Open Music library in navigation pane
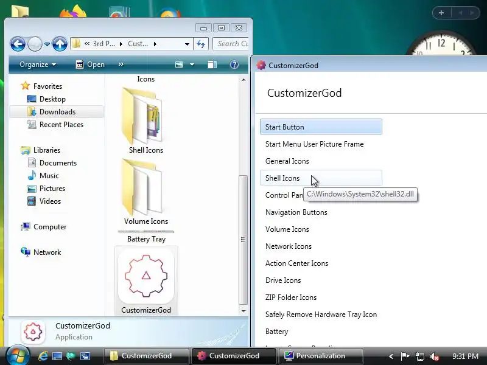Image resolution: width=487 pixels, height=365 pixels. pos(43,176)
